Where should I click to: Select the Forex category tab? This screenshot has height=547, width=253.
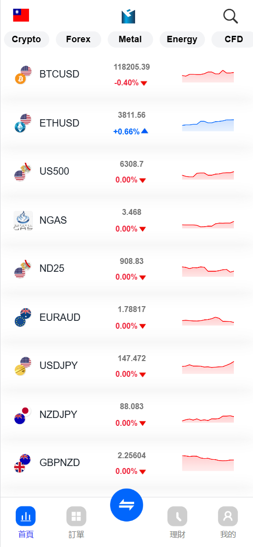[x=78, y=39]
